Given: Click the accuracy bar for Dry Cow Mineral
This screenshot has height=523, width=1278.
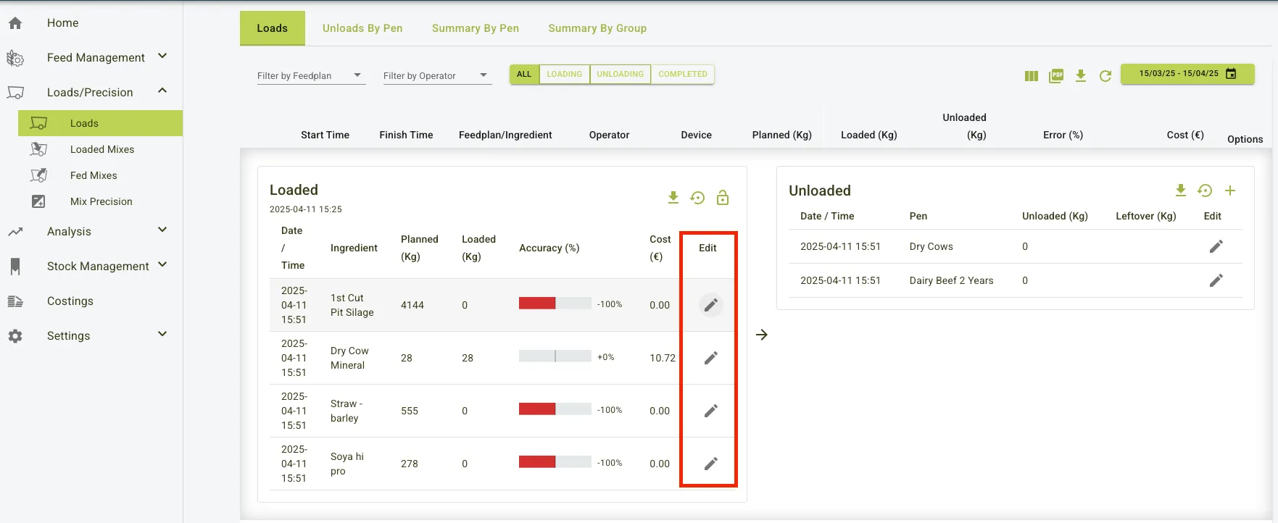Looking at the screenshot, I should pyautogui.click(x=555, y=356).
